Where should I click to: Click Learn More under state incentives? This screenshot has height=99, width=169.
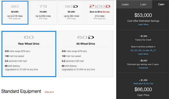143,54
